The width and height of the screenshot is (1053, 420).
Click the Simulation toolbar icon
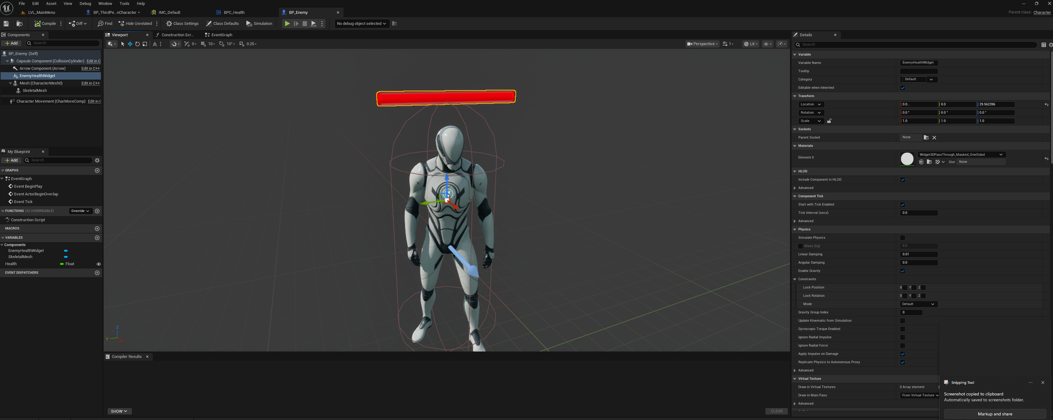[259, 24]
